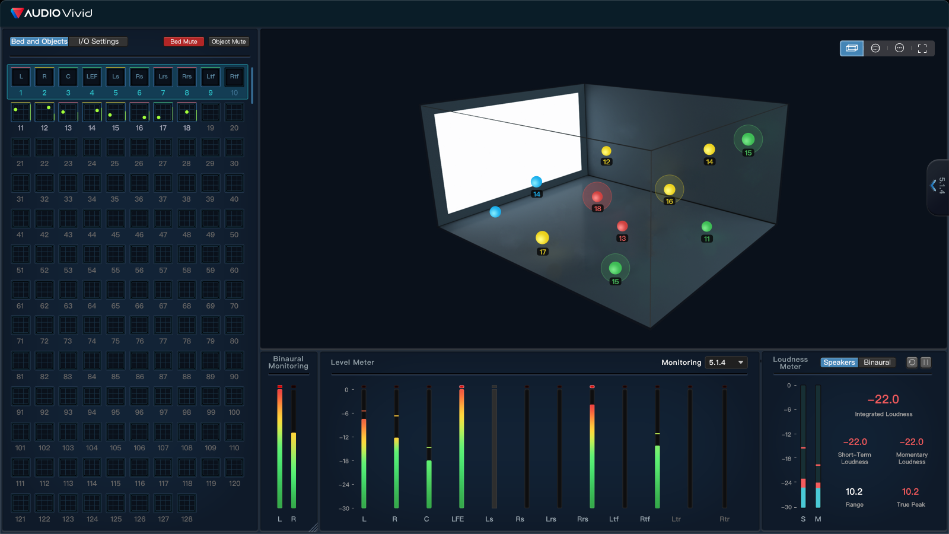Switch to the 3D room box view
This screenshot has height=534, width=949.
(x=851, y=48)
